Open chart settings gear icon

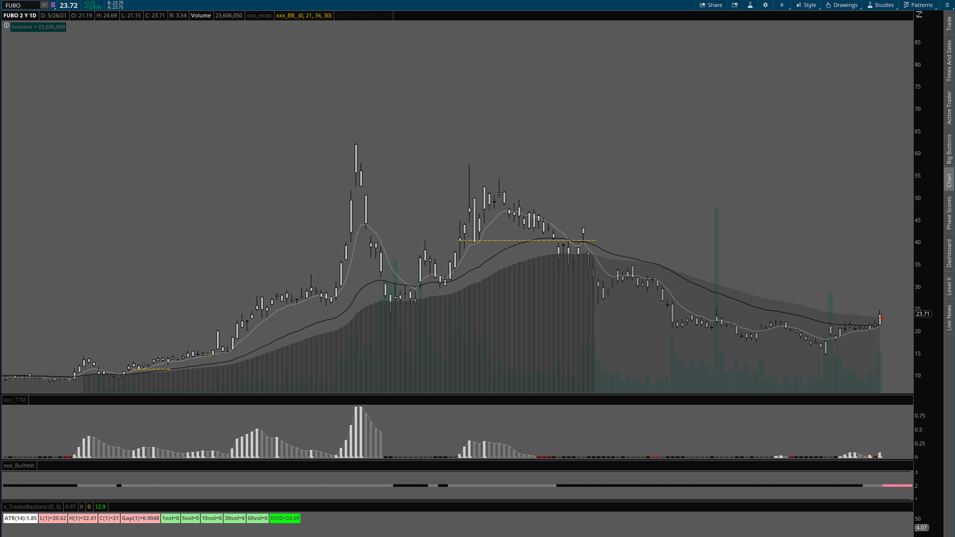point(765,5)
